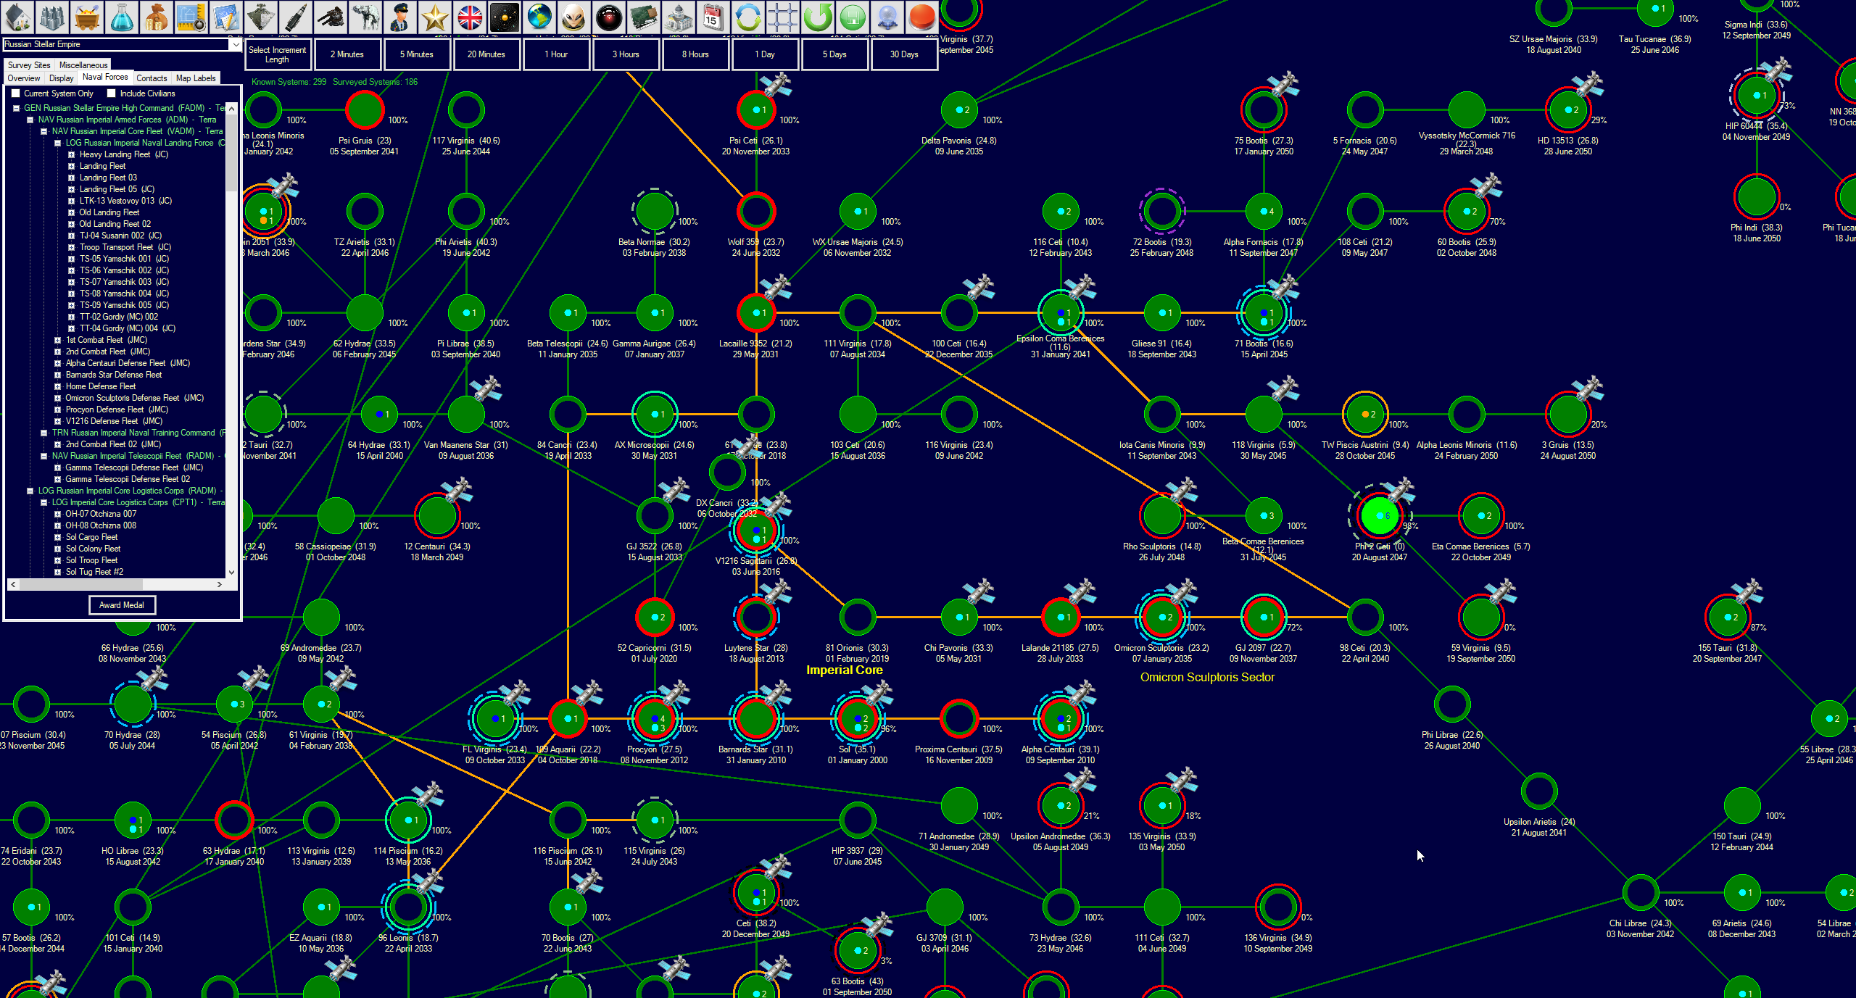Select the Sol Cargo Fleet tree item

[x=91, y=537]
